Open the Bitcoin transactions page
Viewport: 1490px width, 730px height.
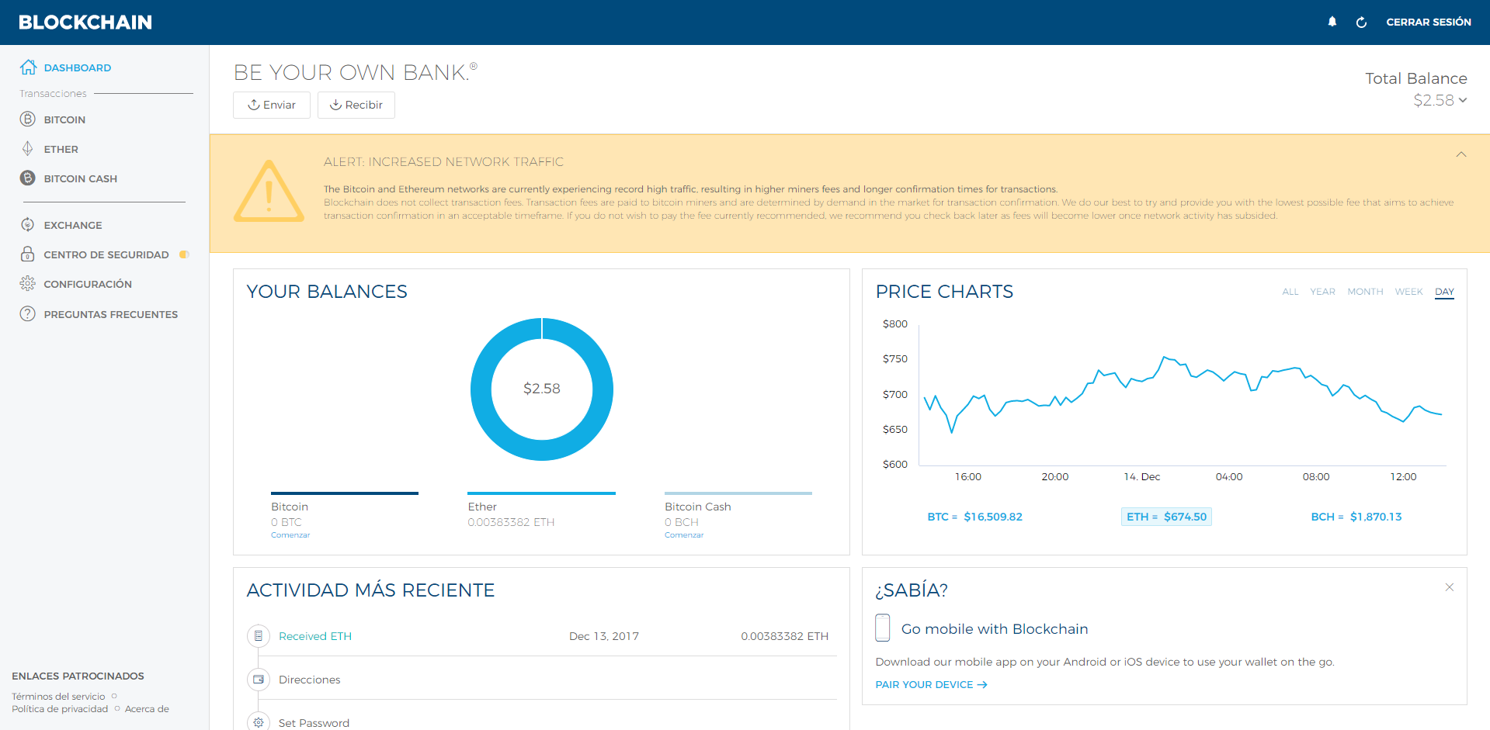(x=64, y=119)
